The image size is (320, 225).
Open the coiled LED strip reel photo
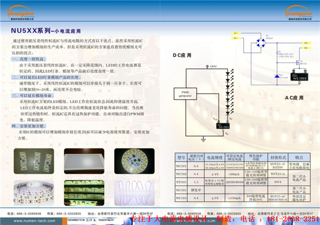(34, 193)
